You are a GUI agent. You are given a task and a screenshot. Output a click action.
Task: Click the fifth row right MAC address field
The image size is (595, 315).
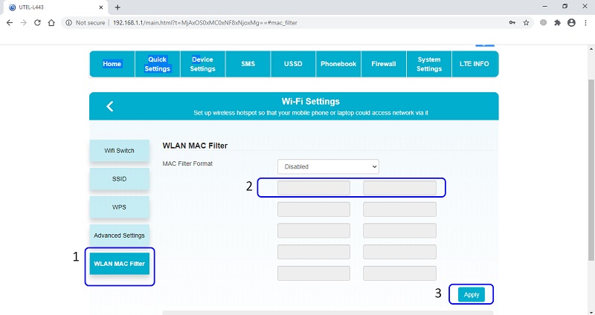click(399, 273)
